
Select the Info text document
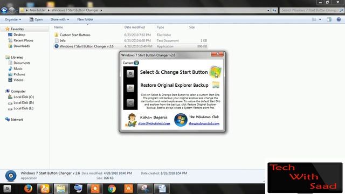click(63, 41)
